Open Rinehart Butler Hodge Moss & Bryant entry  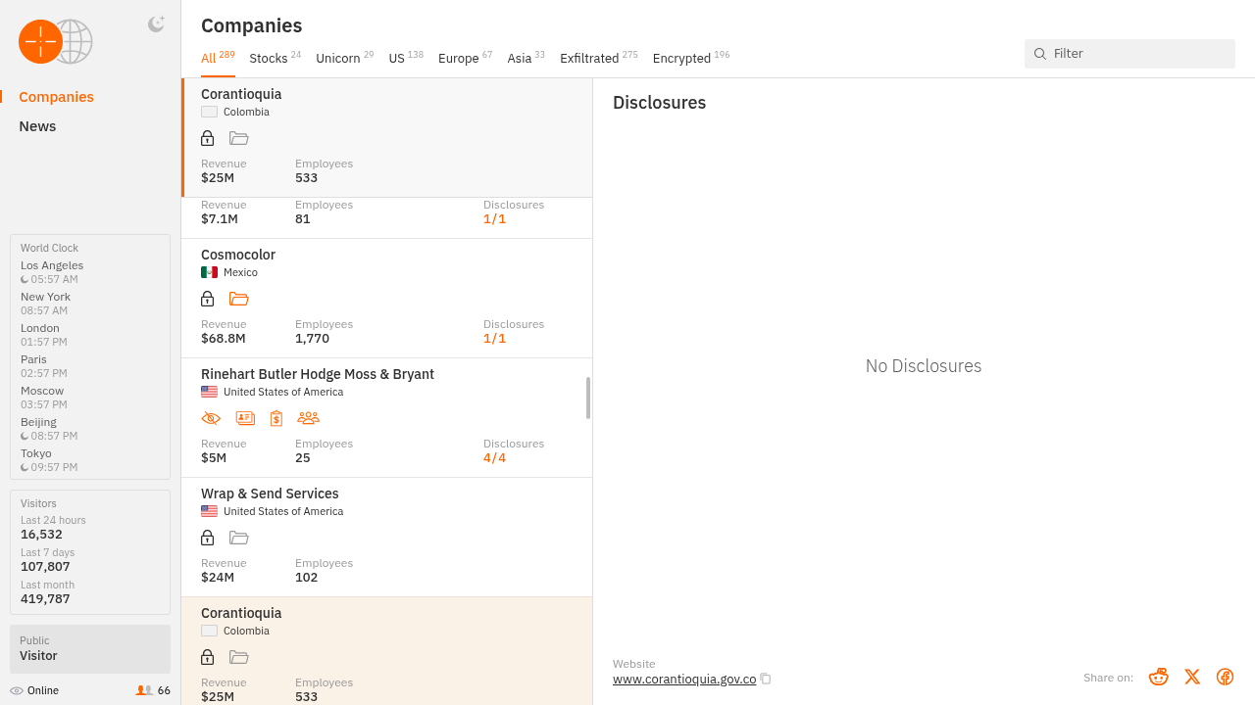(x=386, y=418)
